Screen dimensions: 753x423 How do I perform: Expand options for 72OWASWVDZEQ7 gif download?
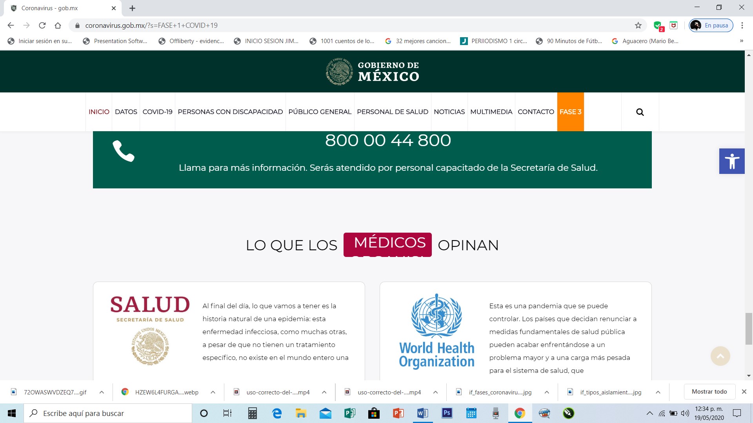tap(102, 392)
